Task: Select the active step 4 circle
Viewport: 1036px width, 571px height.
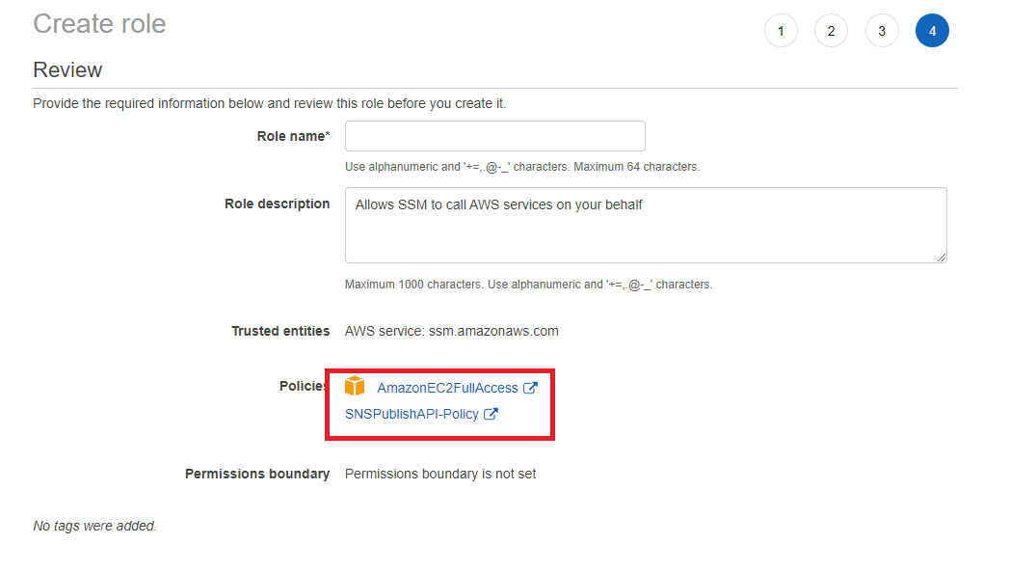Action: [x=932, y=31]
